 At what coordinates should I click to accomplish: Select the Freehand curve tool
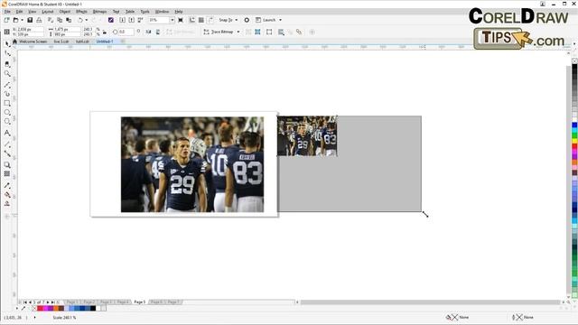tap(7, 85)
